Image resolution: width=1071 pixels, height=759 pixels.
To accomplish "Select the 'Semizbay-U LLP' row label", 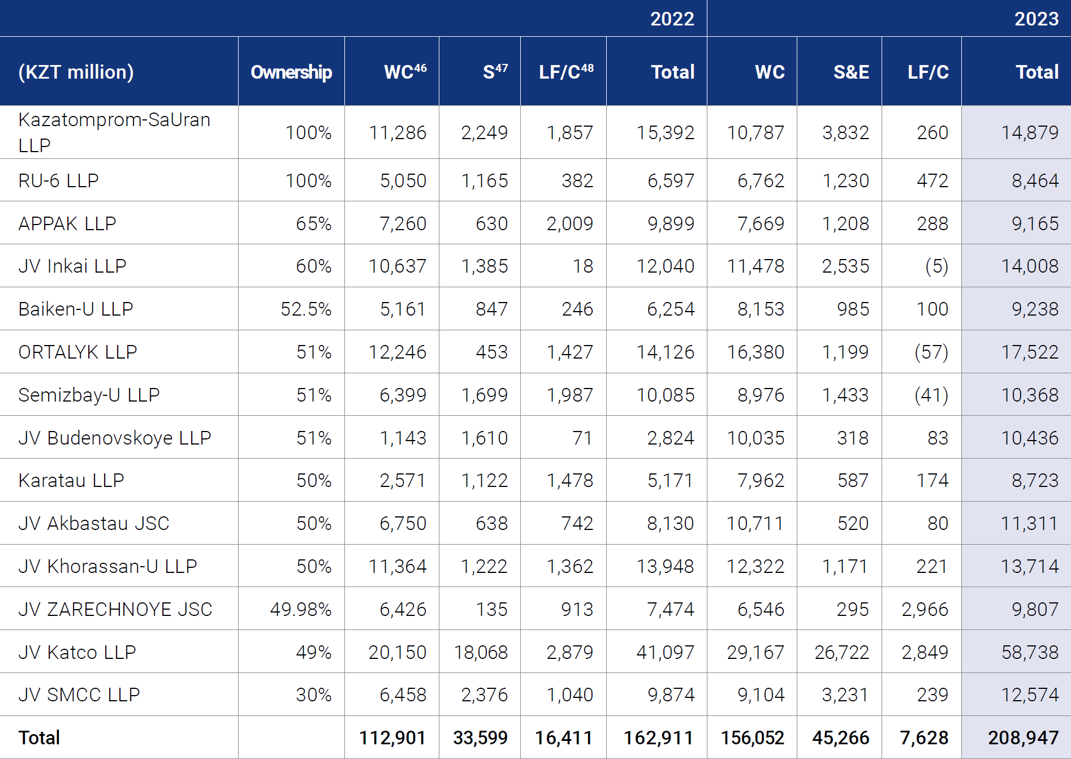I will coord(89,395).
